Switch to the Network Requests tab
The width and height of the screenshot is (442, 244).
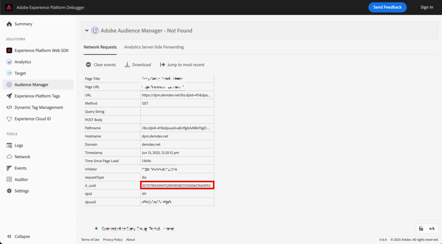[100, 47]
